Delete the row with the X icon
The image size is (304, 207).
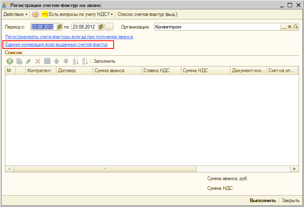point(38,61)
